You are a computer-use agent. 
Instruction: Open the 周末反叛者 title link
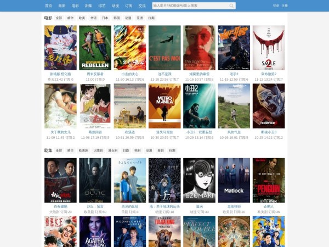(x=95, y=74)
